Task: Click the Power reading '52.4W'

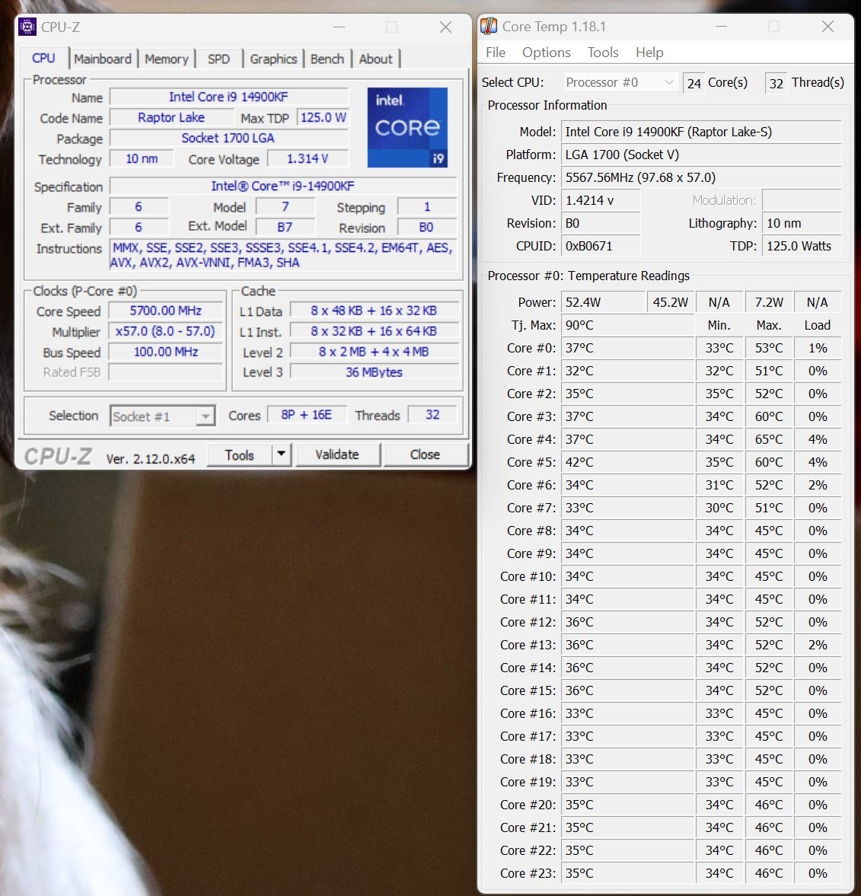Action: 603,302
